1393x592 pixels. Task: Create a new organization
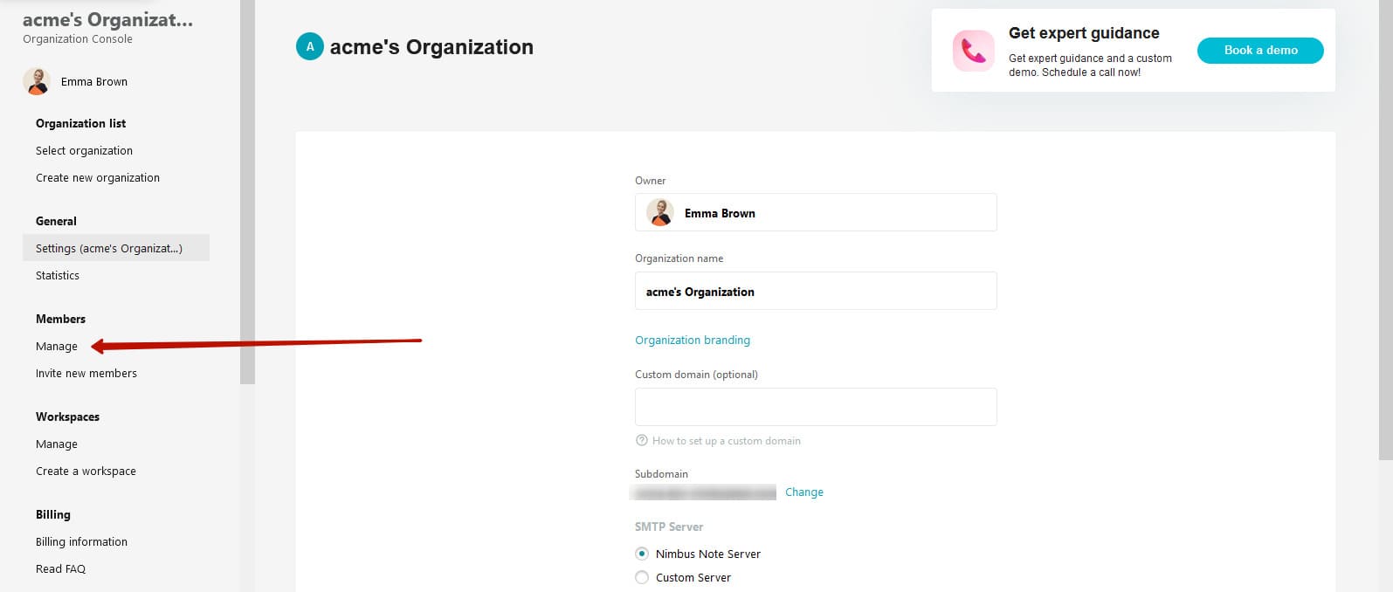pyautogui.click(x=97, y=177)
